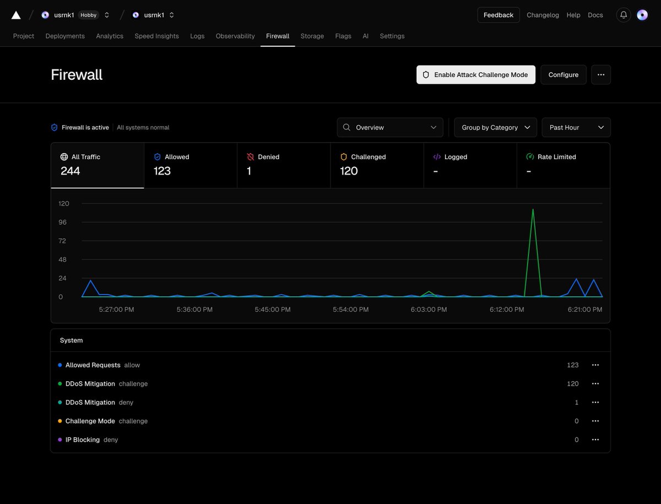Open options for DDoS Mitigation challenge row
The width and height of the screenshot is (661, 504).
pos(595,384)
